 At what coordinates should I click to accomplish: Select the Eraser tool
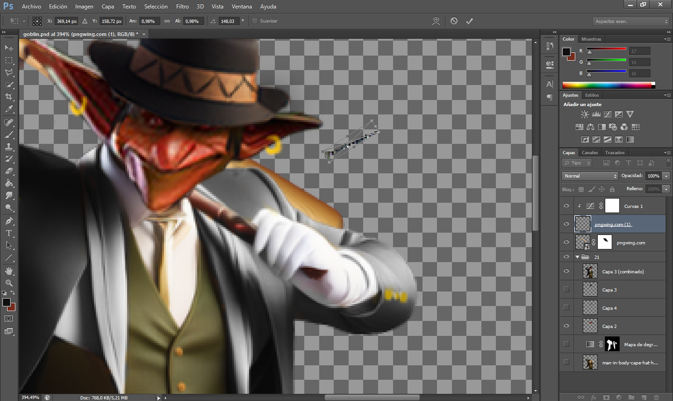(9, 171)
